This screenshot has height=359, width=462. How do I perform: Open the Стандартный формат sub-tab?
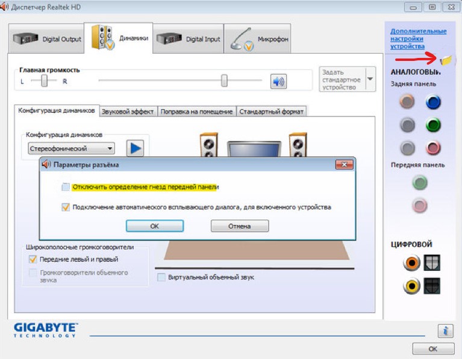tap(272, 112)
